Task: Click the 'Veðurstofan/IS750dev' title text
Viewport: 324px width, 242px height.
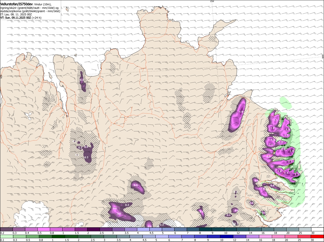Action: click(16, 4)
